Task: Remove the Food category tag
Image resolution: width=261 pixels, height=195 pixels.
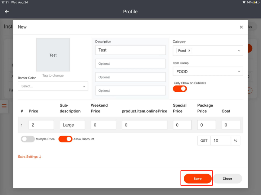Action: point(189,51)
